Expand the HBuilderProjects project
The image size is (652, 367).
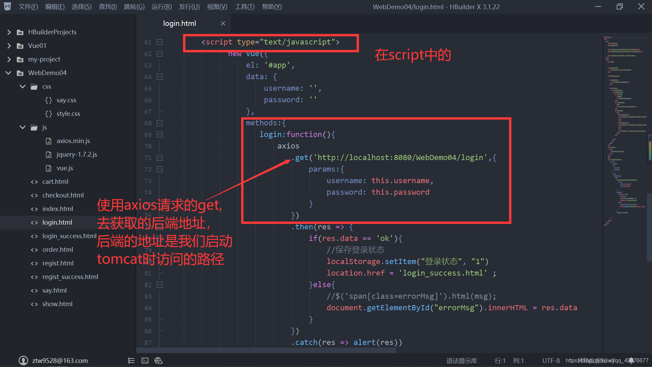[x=9, y=32]
